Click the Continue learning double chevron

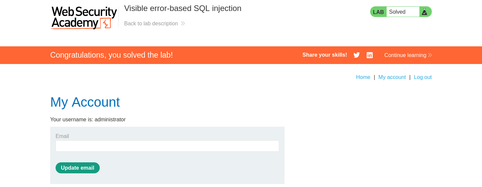click(430, 55)
